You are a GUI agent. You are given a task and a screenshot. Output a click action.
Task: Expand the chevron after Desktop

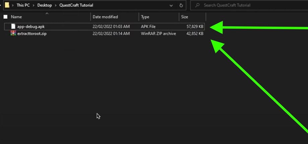(56, 5)
